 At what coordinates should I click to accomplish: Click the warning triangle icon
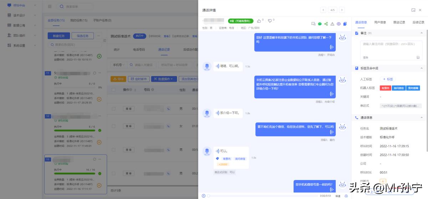pyautogui.click(x=332, y=24)
